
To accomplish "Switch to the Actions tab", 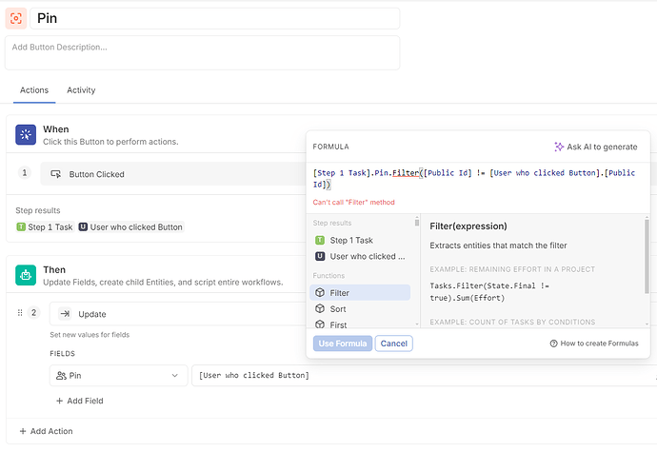I will pyautogui.click(x=34, y=90).
